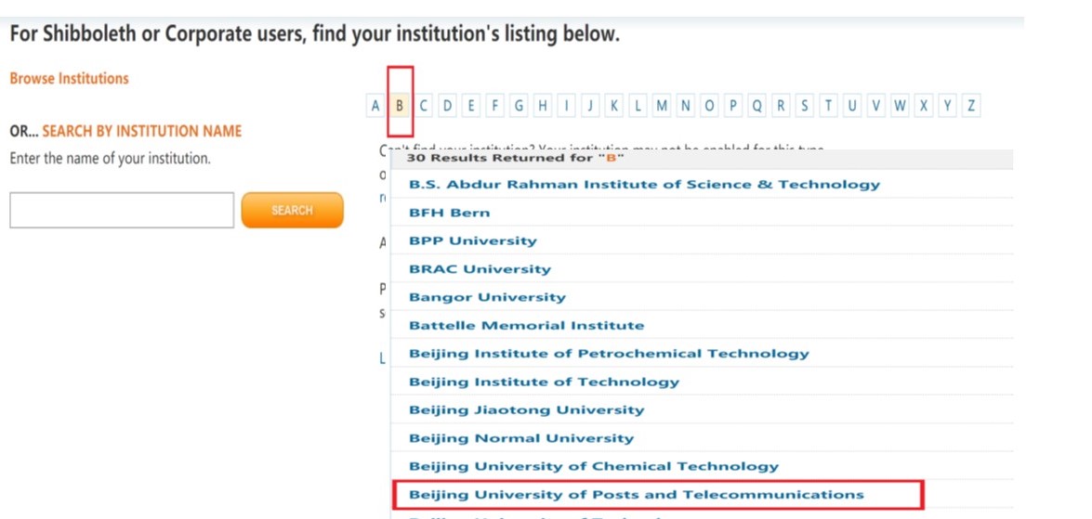1092x519 pixels.
Task: Open Beijing University of Posts and Telecommunications
Action: [x=636, y=495]
